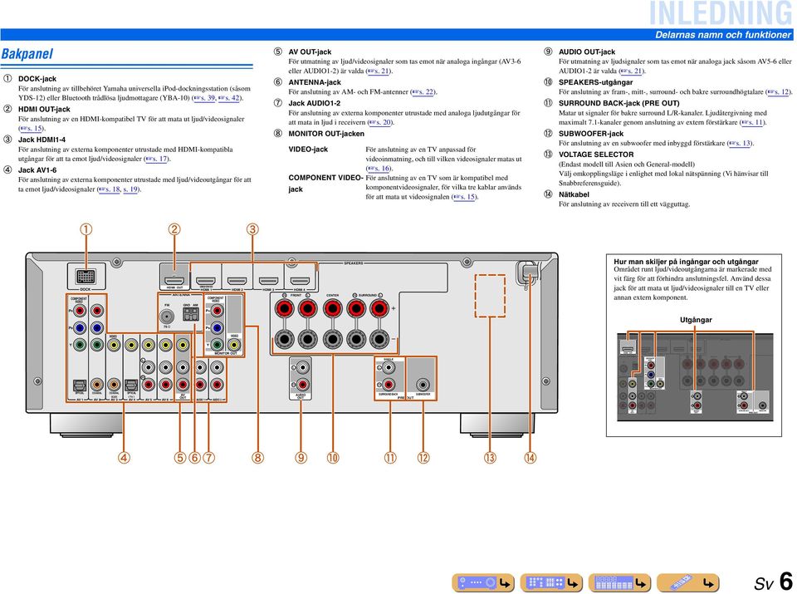The height and width of the screenshot is (594, 797).
Task: Go to s. 11 link under SURROUND BACK-jack
Action: pos(752,122)
